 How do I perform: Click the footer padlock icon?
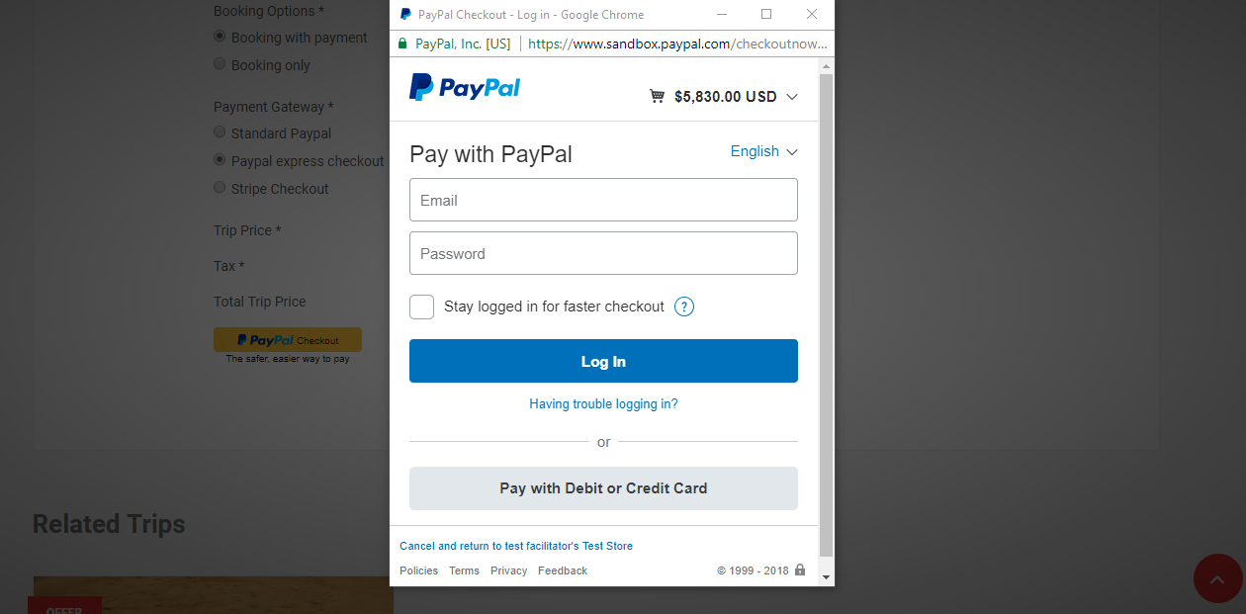click(800, 570)
